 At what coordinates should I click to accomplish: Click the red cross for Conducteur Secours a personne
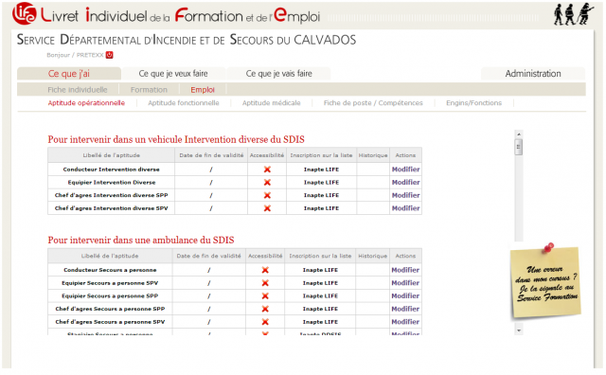(265, 270)
